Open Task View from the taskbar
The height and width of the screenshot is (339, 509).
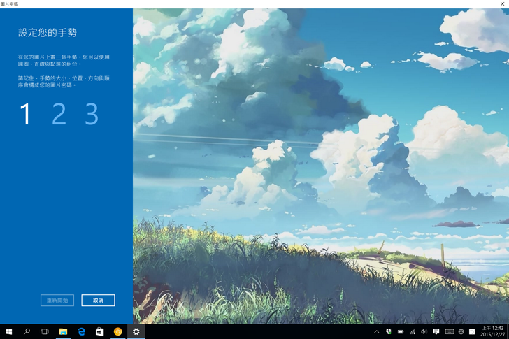[x=45, y=331]
